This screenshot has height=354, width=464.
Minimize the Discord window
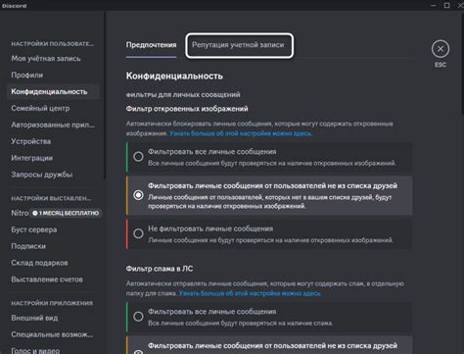point(433,5)
